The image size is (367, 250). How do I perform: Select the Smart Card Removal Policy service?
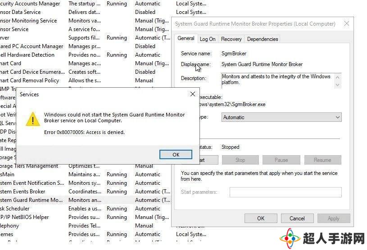tap(86, 80)
